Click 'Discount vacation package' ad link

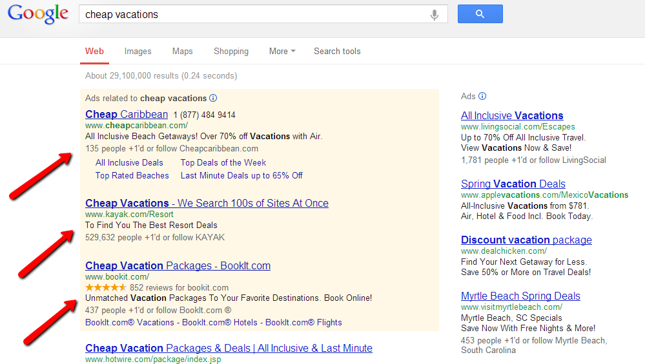tap(526, 240)
